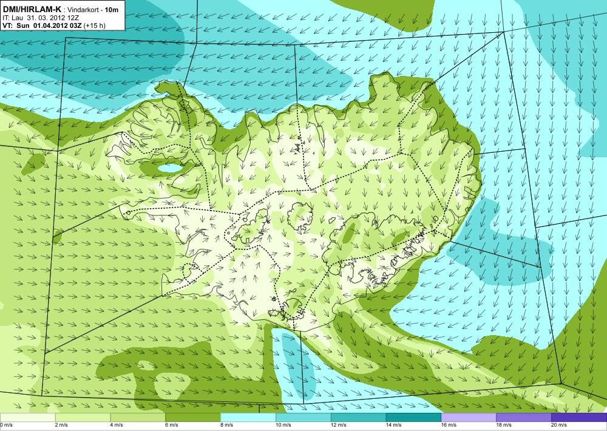
Task: Click the '2 m/s' legend label
Action: coord(62,425)
